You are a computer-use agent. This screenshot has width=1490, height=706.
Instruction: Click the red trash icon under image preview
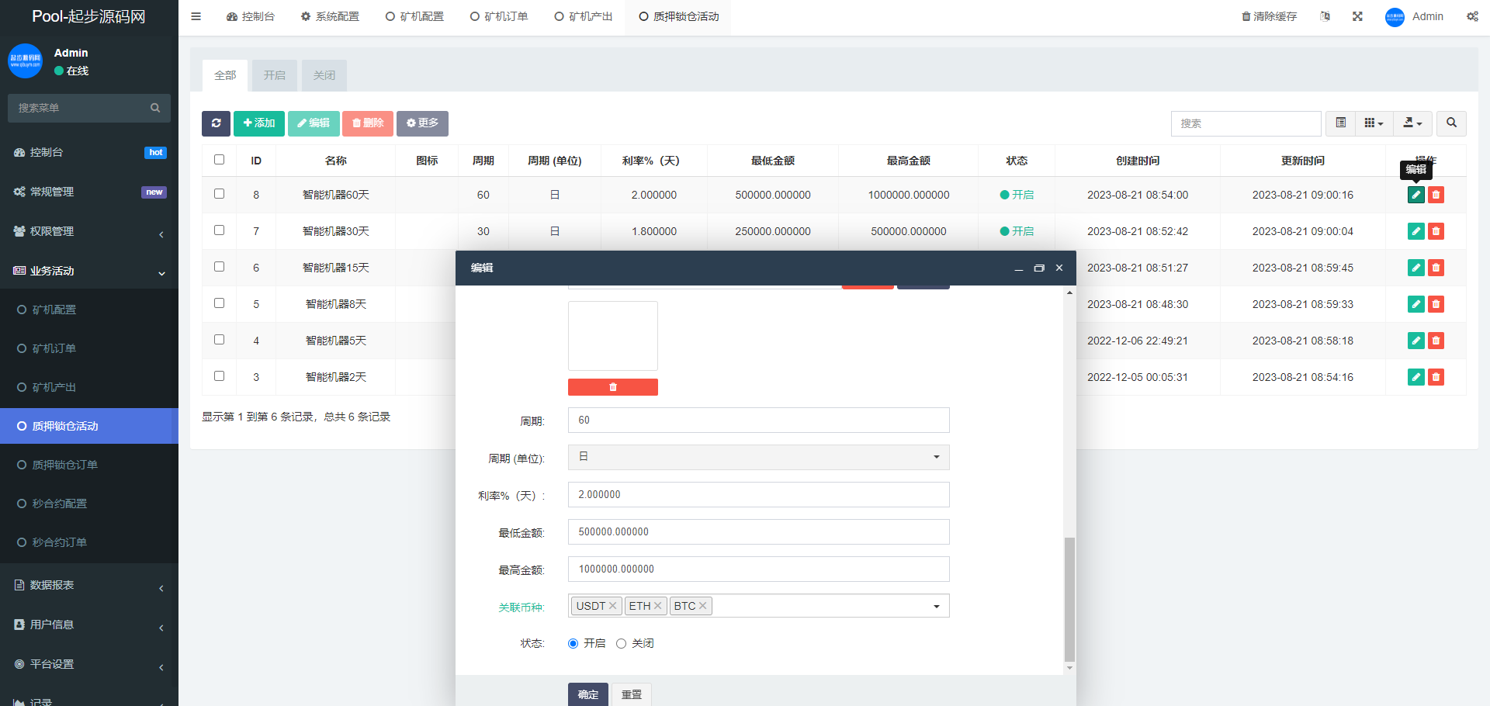pyautogui.click(x=612, y=387)
